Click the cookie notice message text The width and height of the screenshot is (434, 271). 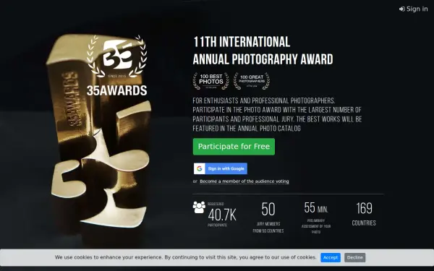click(185, 257)
